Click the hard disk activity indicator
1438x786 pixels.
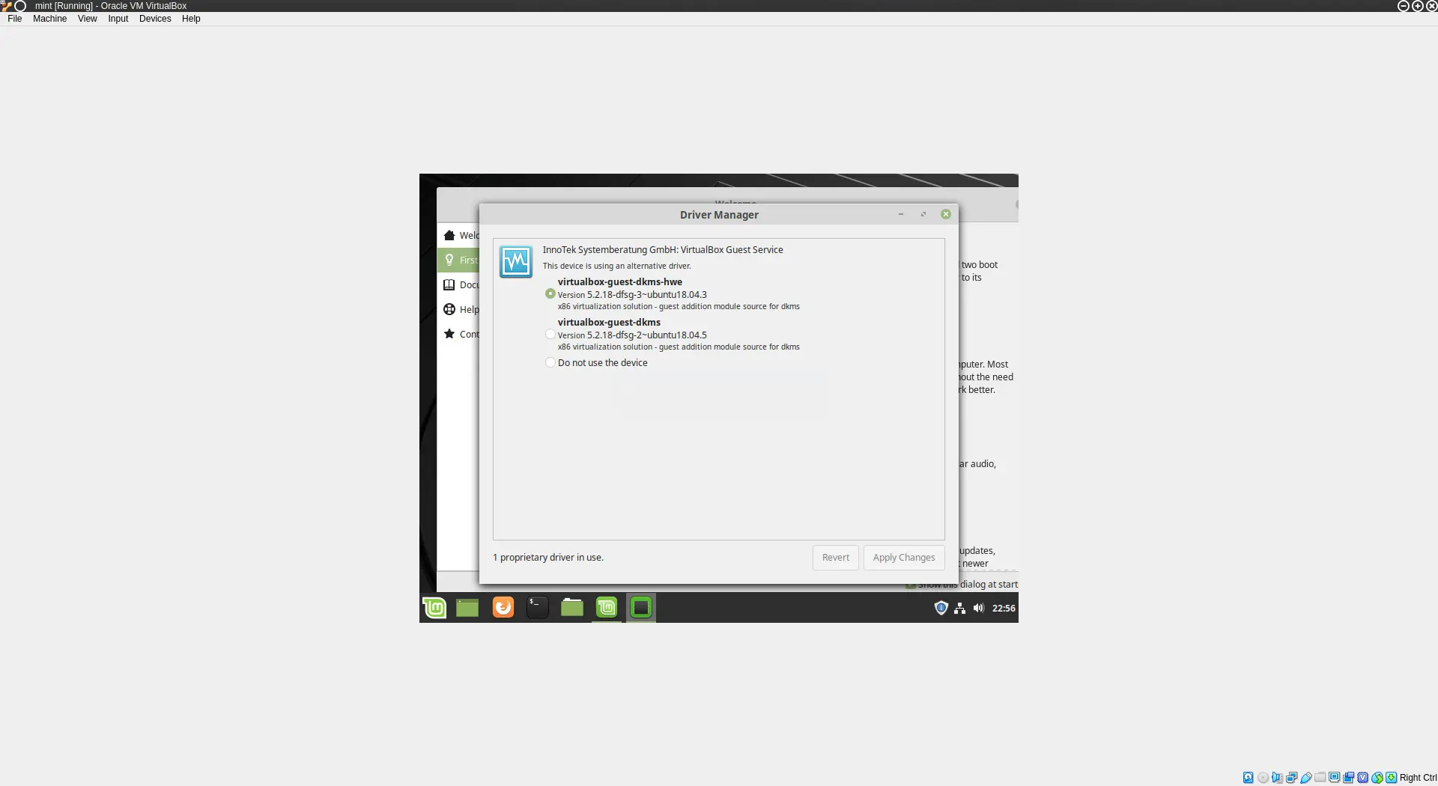(1248, 778)
